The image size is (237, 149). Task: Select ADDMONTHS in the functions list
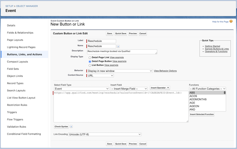[207, 99]
